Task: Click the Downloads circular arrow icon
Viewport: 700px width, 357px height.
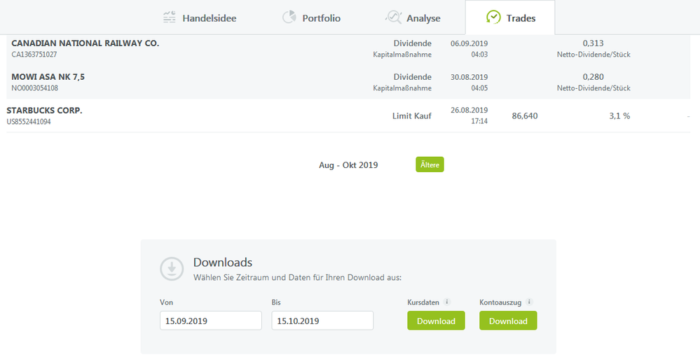Action: [172, 268]
